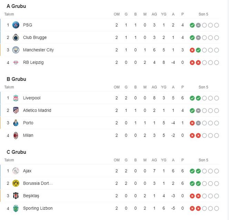The width and height of the screenshot is (229, 220).
Task: Click Porto's grey draw result indicator
Action: click(x=198, y=123)
